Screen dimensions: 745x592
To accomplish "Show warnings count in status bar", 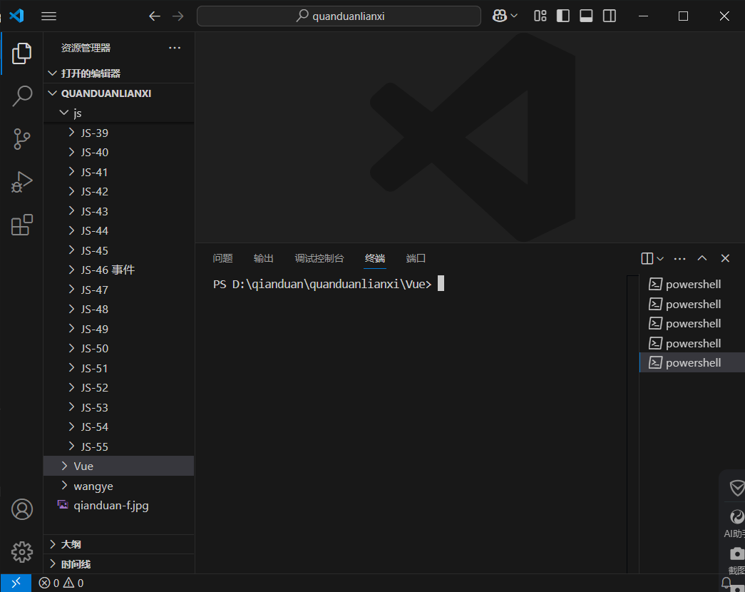I will [73, 583].
